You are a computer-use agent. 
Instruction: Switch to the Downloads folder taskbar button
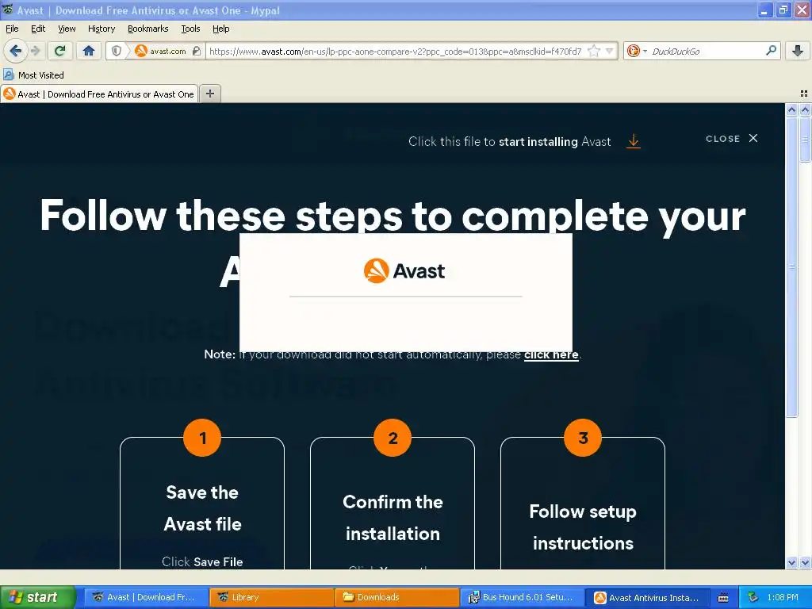[397, 597]
